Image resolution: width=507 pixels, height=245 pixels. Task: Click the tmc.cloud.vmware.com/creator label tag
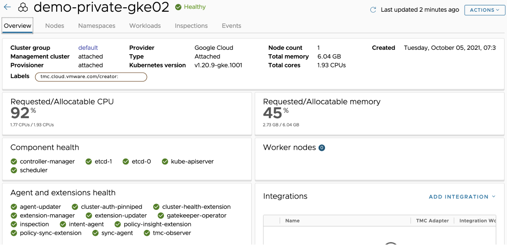pyautogui.click(x=91, y=77)
